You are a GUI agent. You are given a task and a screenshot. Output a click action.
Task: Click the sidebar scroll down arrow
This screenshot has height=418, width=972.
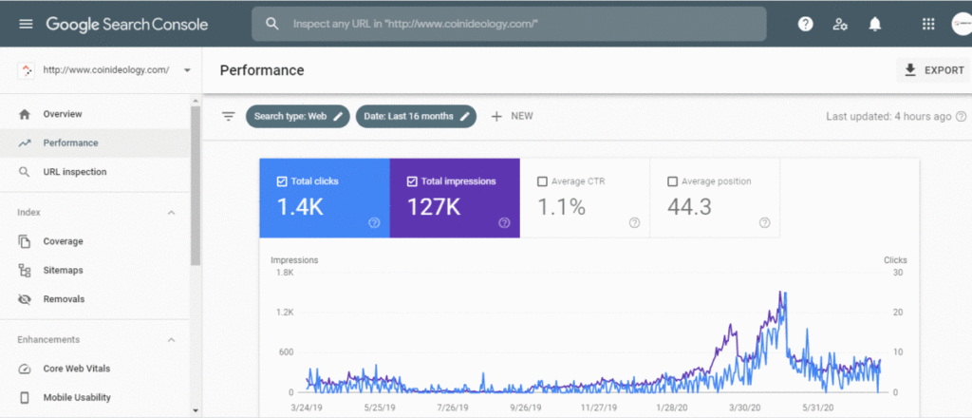196,410
